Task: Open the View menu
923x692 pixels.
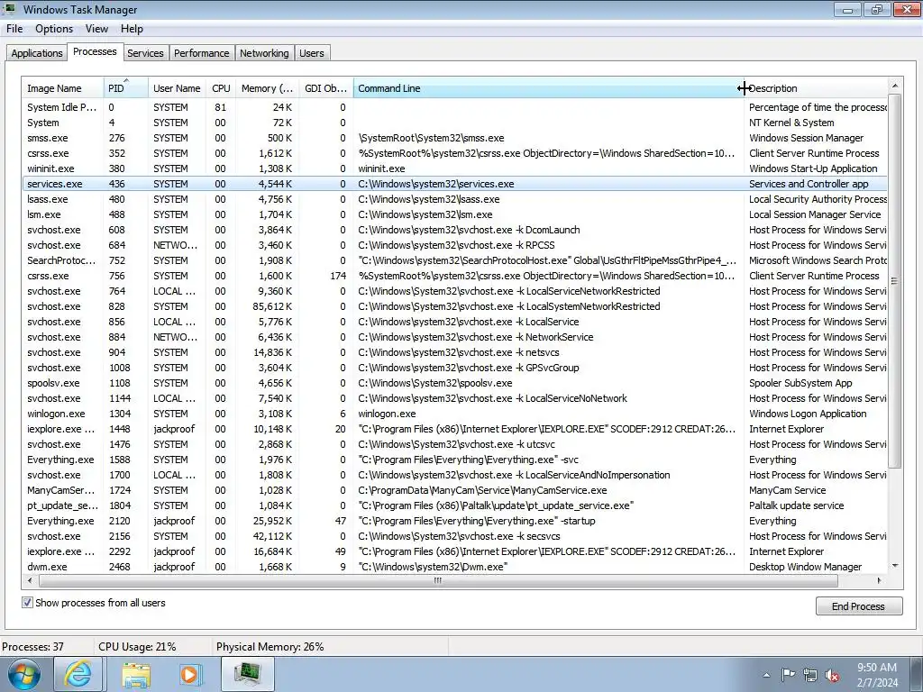Action: click(96, 29)
